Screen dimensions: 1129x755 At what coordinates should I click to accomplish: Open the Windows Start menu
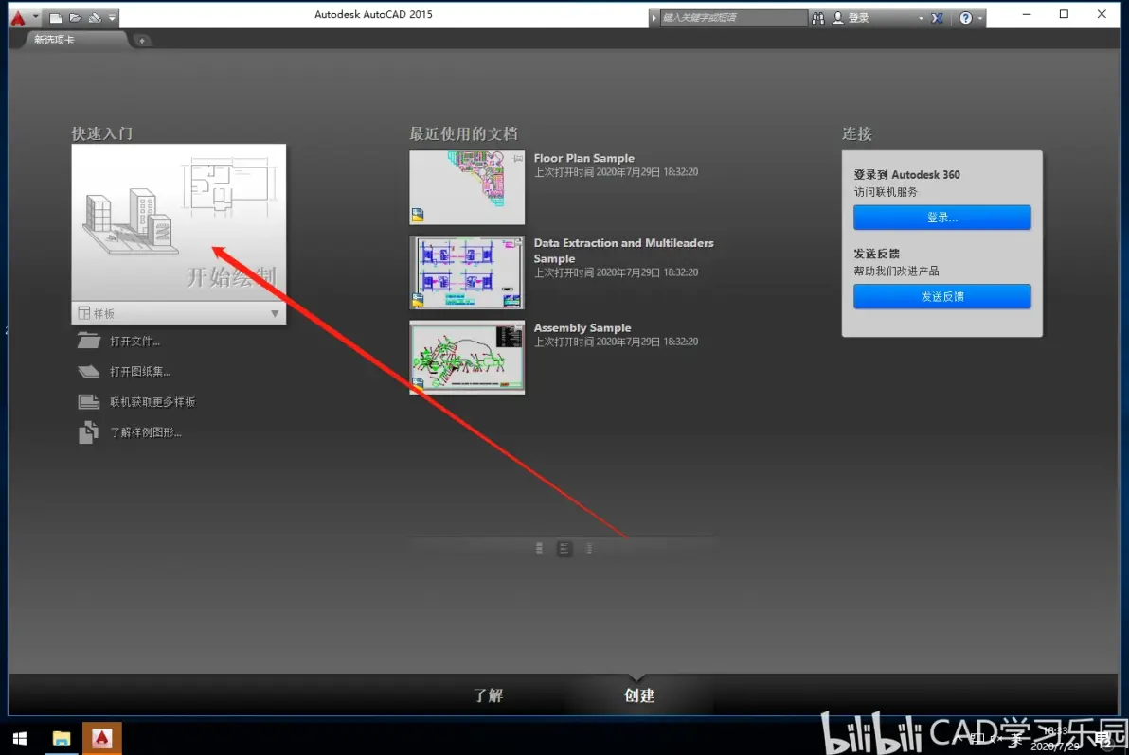[20, 739]
